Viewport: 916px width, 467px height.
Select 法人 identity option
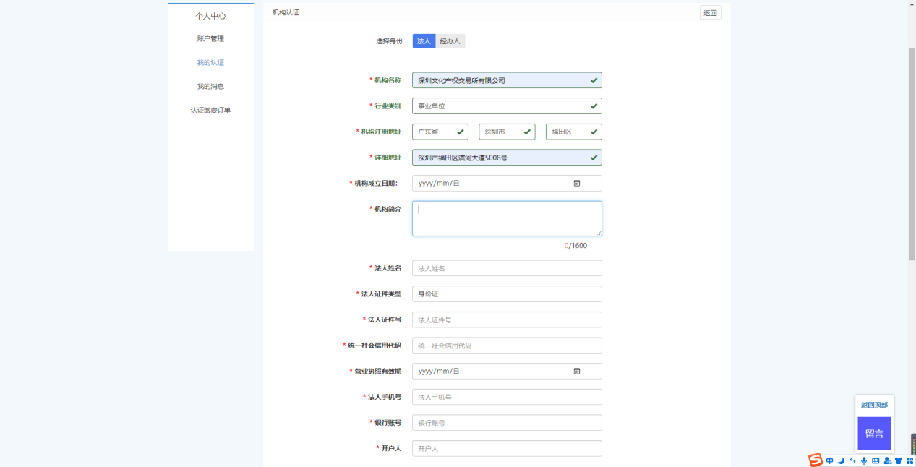[x=424, y=41]
